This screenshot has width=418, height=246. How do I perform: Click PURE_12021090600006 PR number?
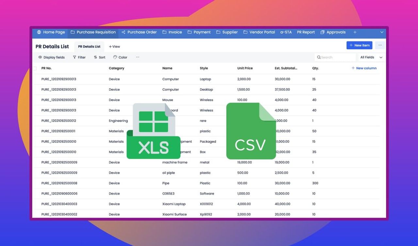coord(59,194)
